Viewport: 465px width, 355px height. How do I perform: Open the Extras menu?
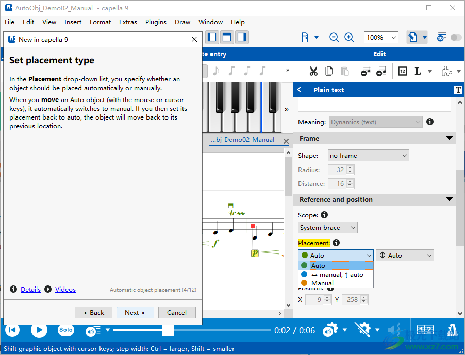[128, 22]
